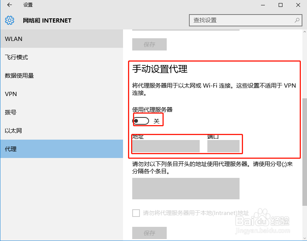307x241 pixels.
Task: Click the 地址 input field
Action: point(166,146)
